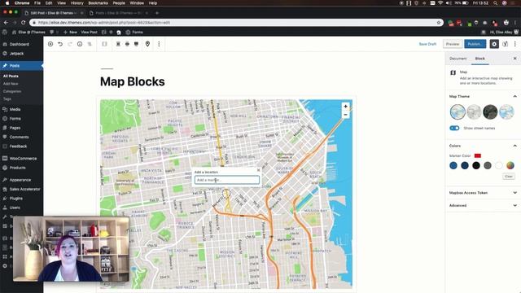
Task: Close the Add a location popup
Action: point(259,170)
